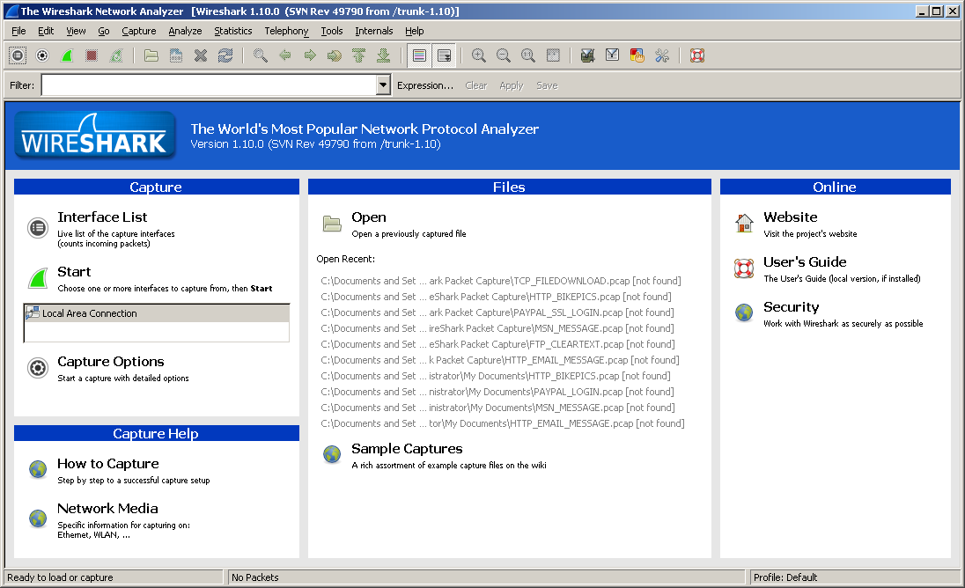Go back in packet history arrow
Image resolution: width=965 pixels, height=588 pixels.
click(285, 56)
